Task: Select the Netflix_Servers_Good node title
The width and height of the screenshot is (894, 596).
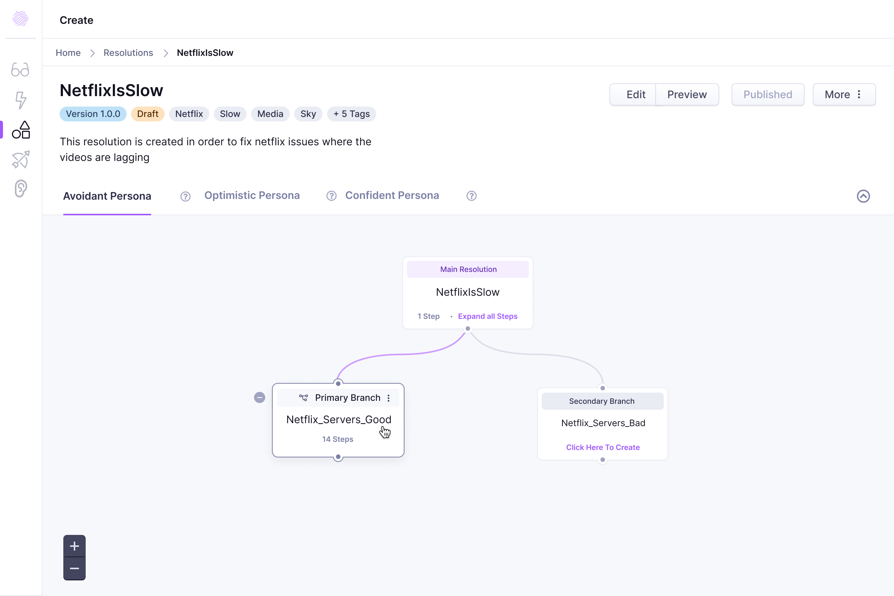Action: pyautogui.click(x=339, y=420)
